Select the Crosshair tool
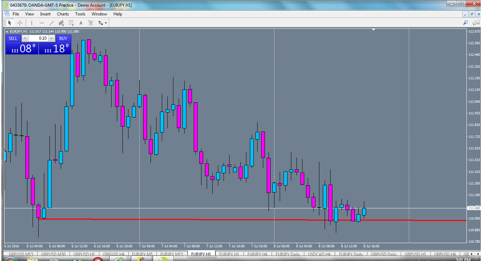 coord(20,22)
